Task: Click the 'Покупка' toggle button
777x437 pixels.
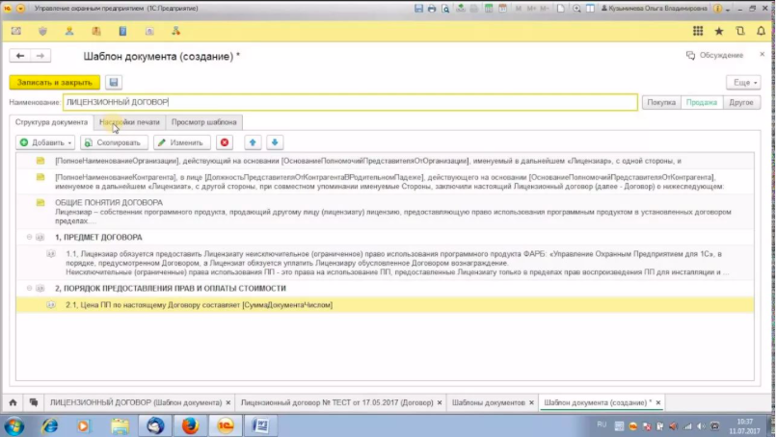Action: click(661, 102)
